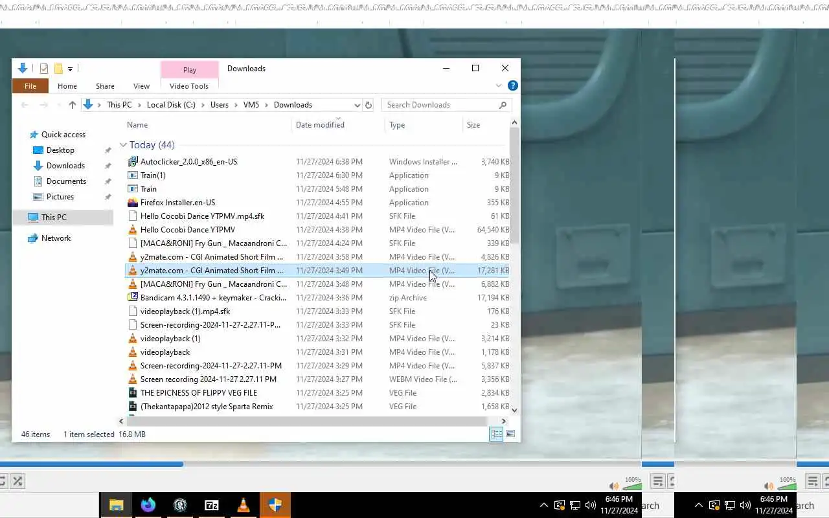Open the Video Tools tab

click(x=189, y=86)
